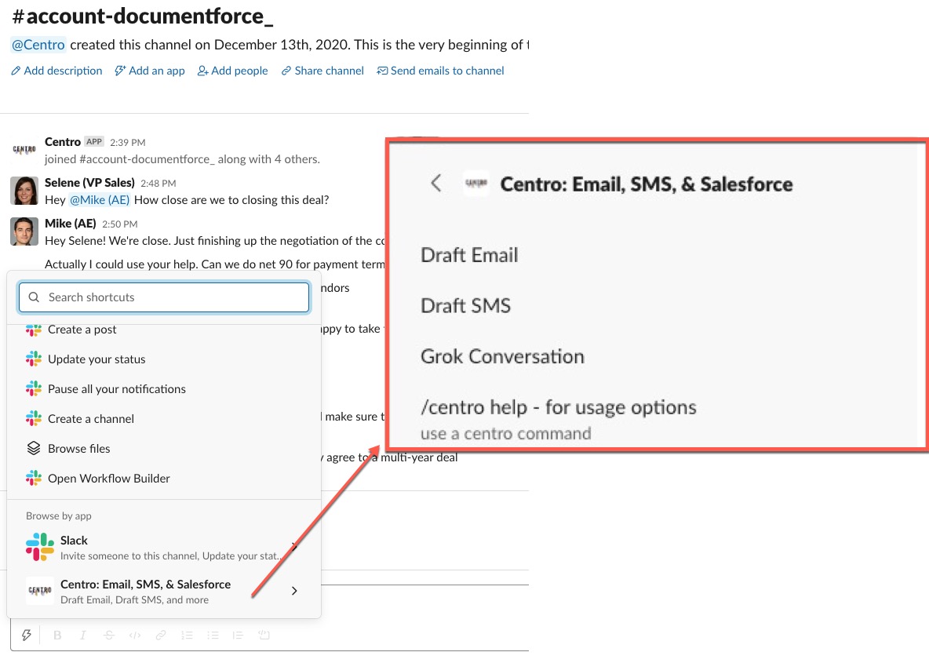Click the Centro app avatar in message list
Viewport: 929px width, 663px height.
[x=24, y=149]
